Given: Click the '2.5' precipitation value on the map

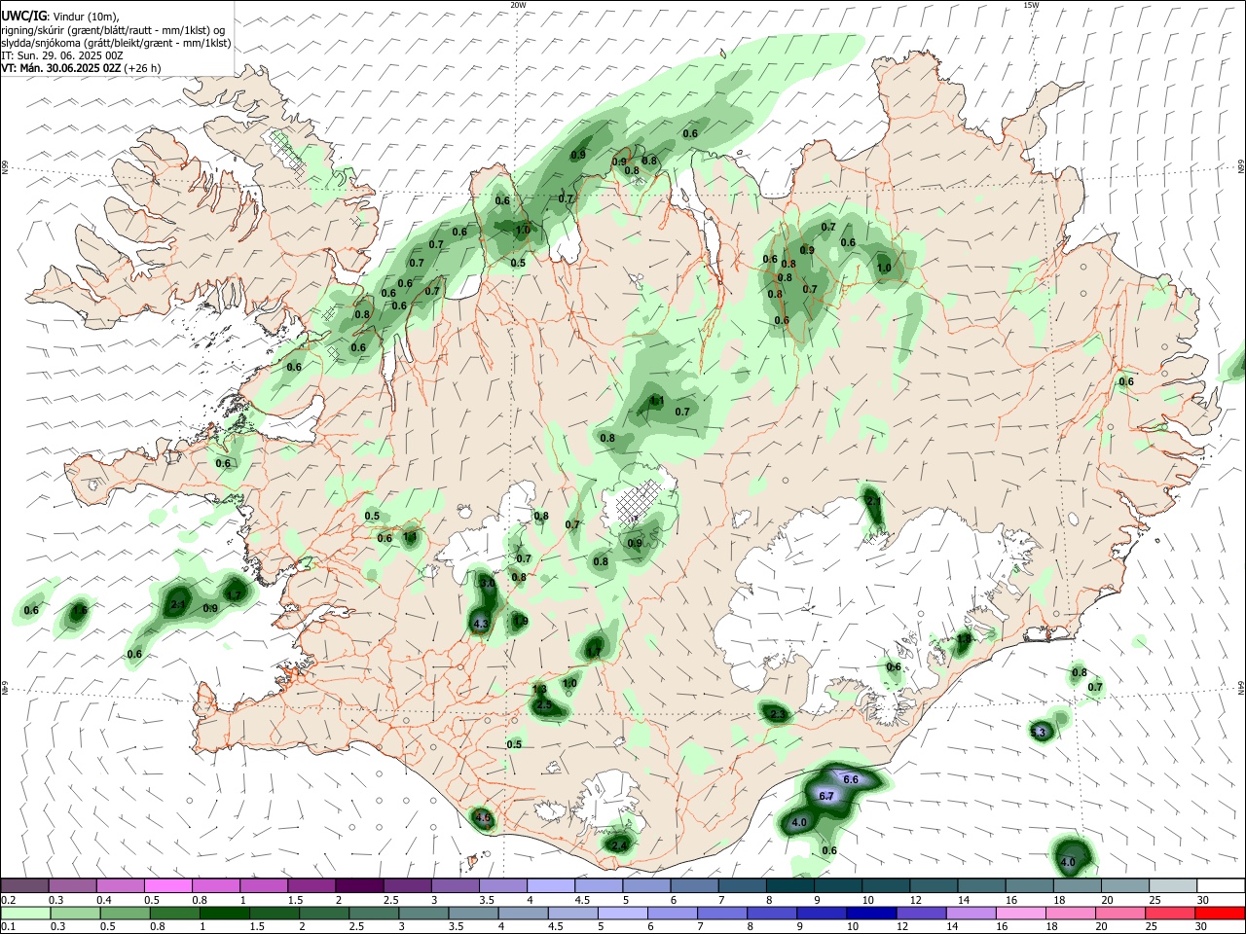Looking at the screenshot, I should (544, 704).
